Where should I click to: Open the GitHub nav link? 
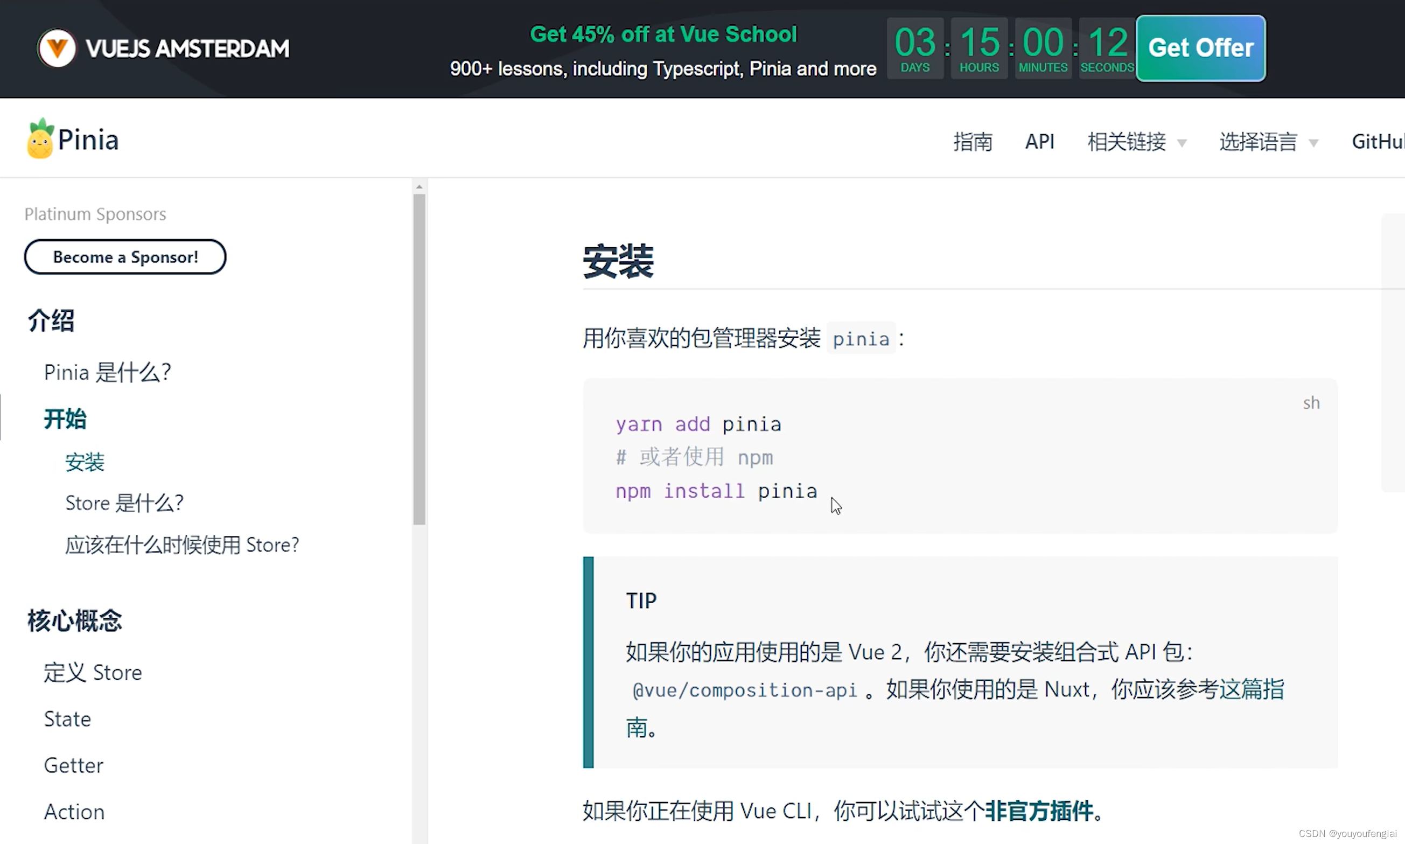(1378, 142)
